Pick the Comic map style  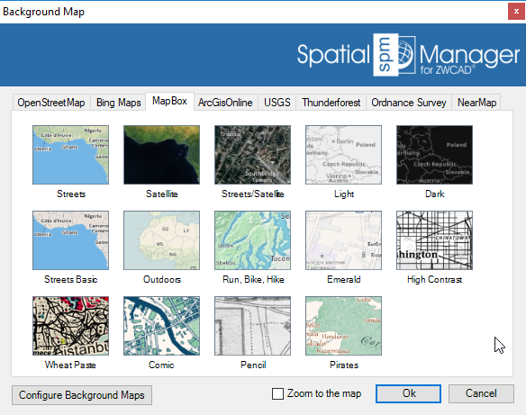[x=161, y=326]
